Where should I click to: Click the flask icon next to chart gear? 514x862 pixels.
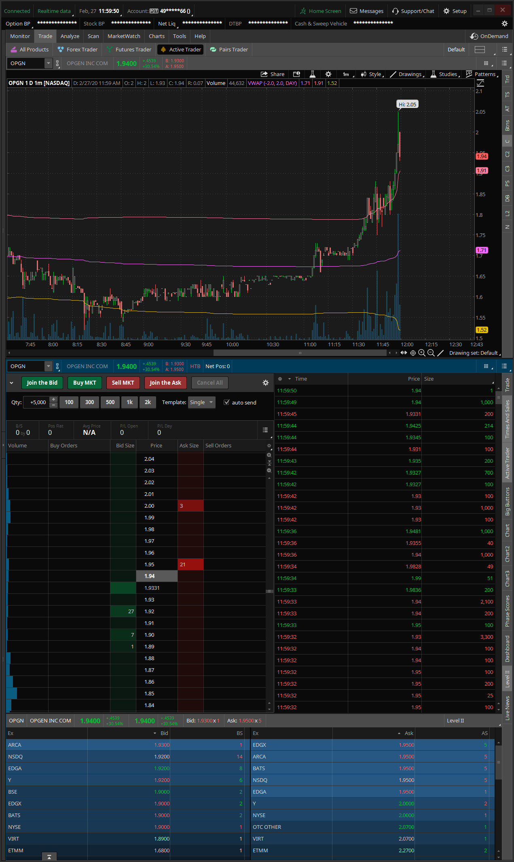pos(312,74)
